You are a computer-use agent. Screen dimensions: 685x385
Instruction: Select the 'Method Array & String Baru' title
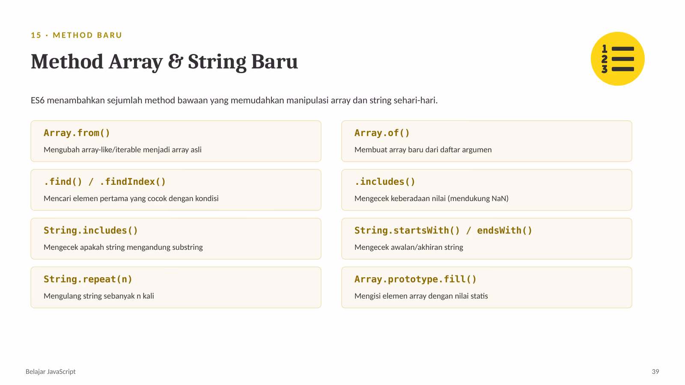(164, 62)
